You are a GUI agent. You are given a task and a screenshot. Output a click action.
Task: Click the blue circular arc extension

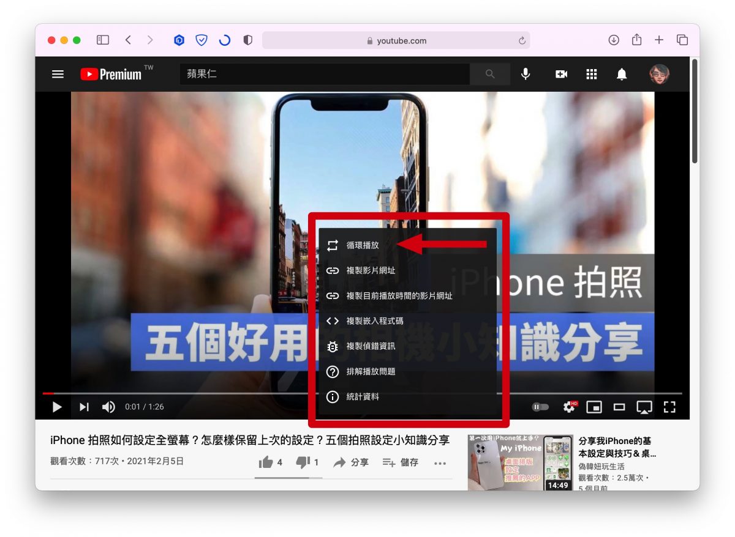click(x=225, y=40)
